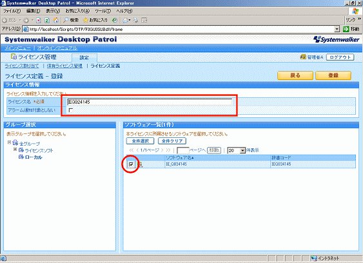This screenshot has height=263, width=363.
Task: Click the 管理者A user icon
Action: 303,57
